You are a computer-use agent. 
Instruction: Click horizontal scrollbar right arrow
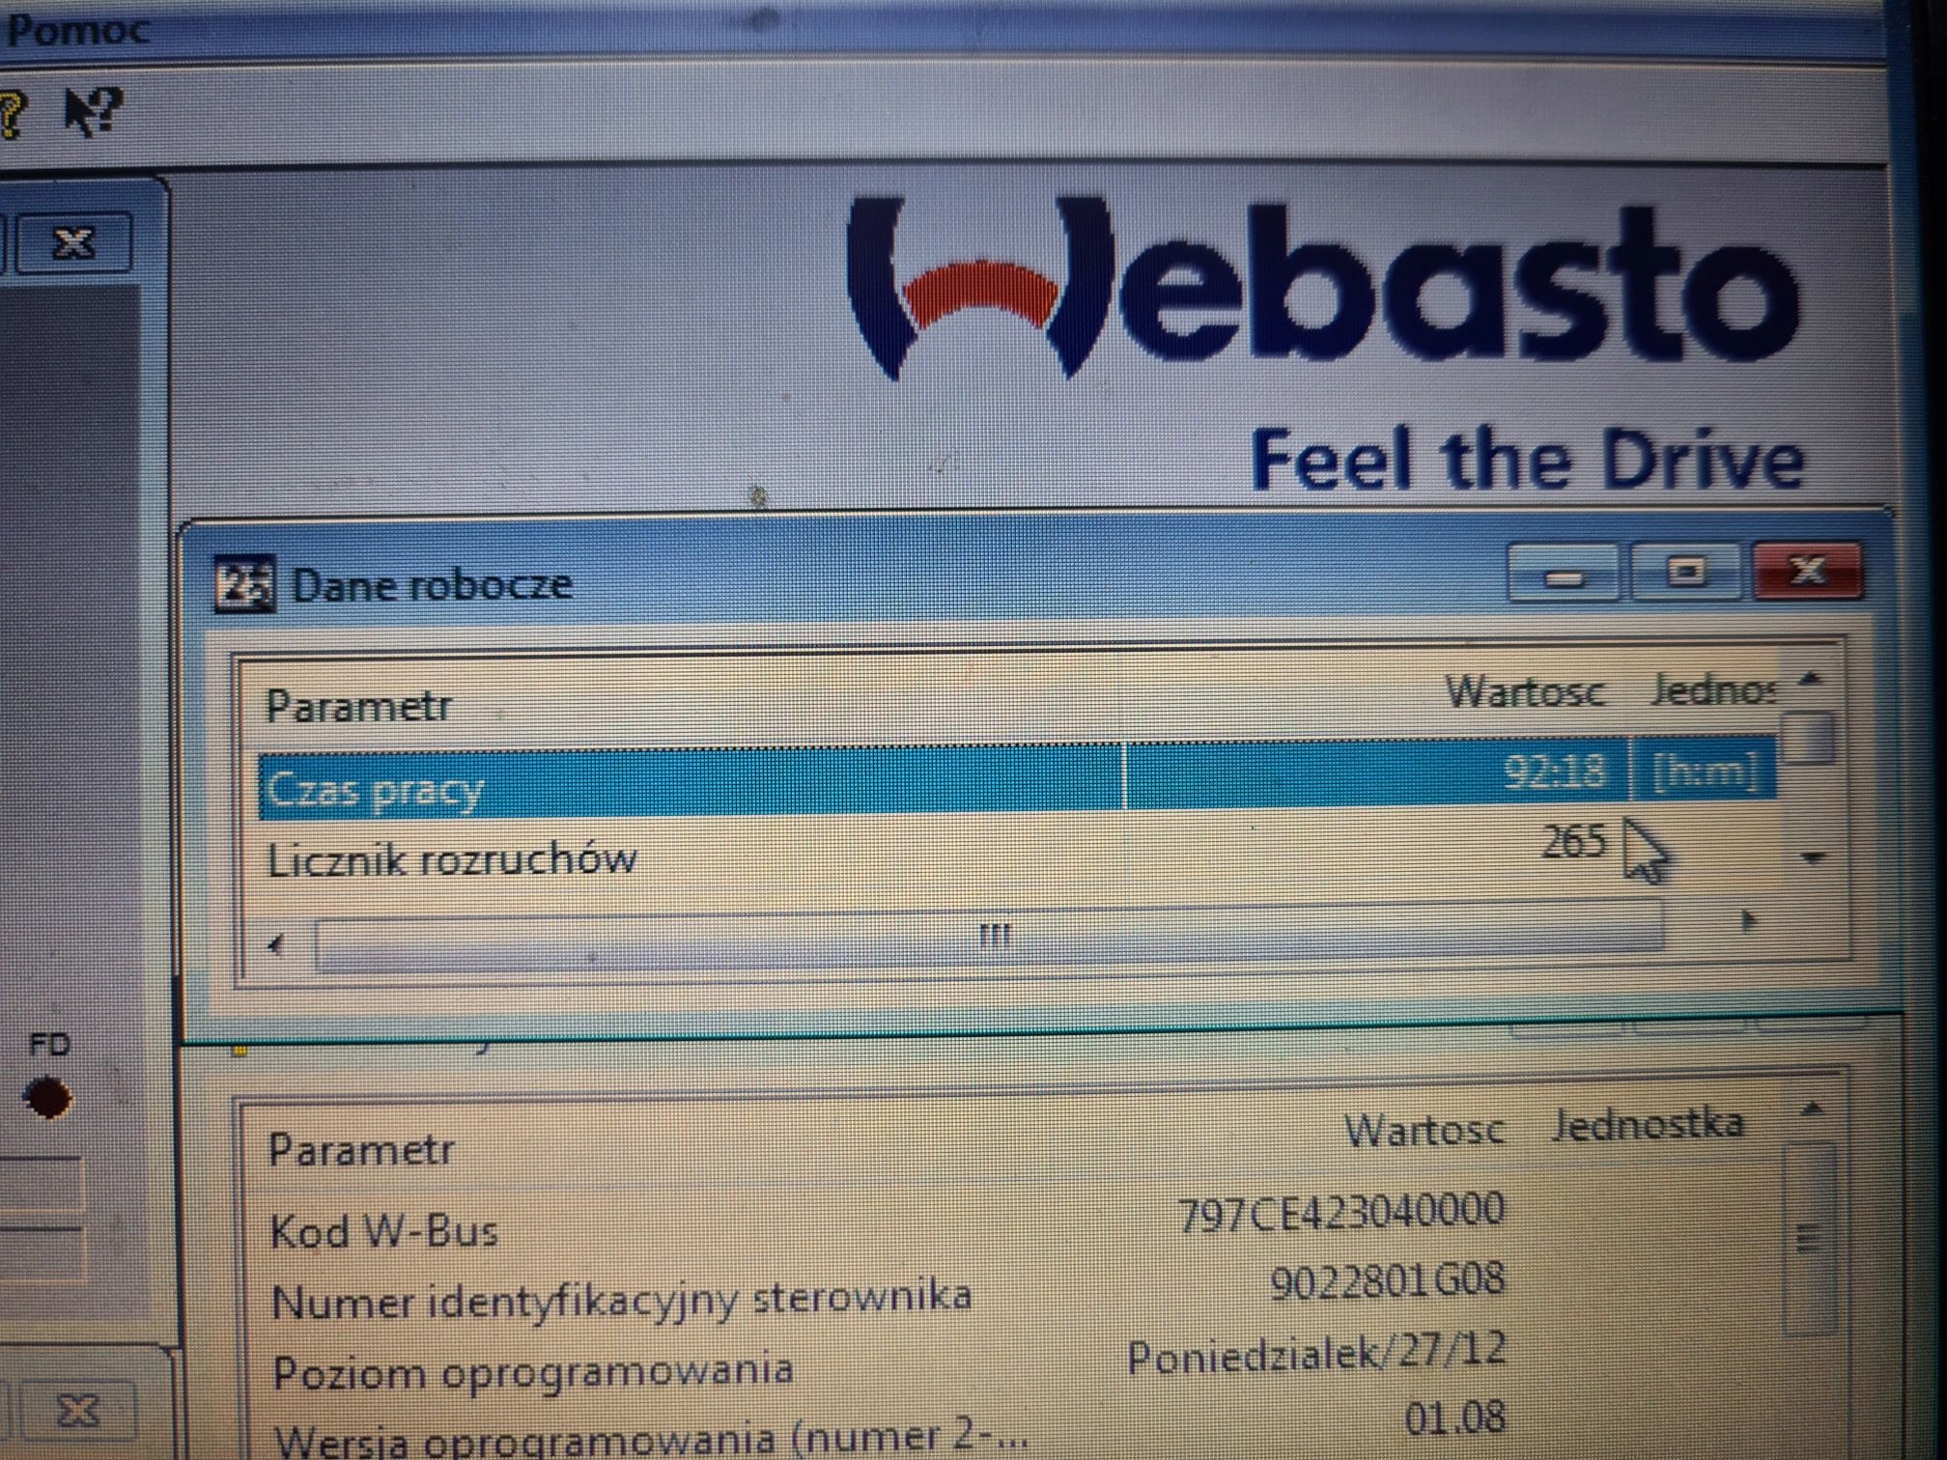click(x=1747, y=920)
